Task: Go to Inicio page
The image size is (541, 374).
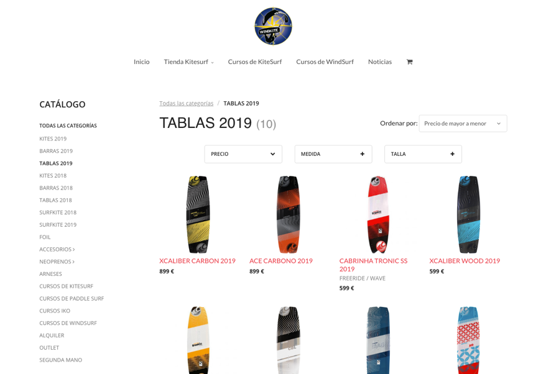Action: coord(141,62)
